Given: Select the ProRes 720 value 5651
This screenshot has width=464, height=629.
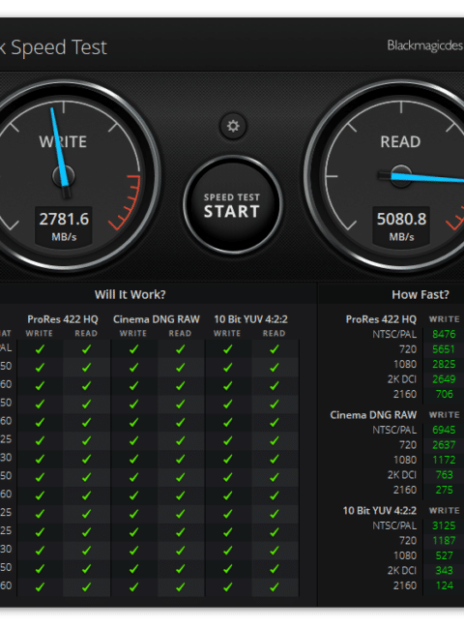Looking at the screenshot, I should (444, 349).
